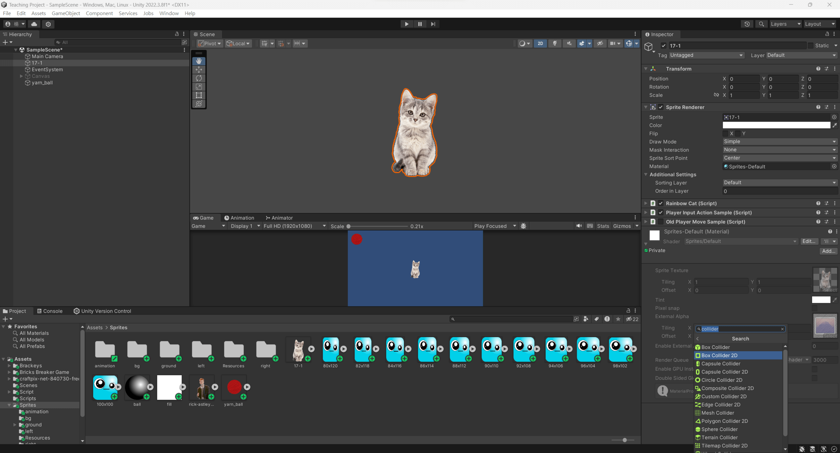Open the Unity cloud services icon
Image resolution: width=840 pixels, height=453 pixels.
point(34,24)
